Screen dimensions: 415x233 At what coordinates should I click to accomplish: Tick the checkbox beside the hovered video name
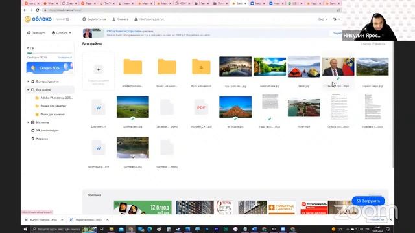point(325,86)
